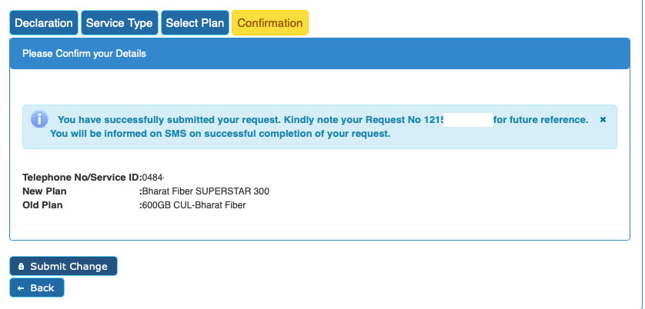The image size is (645, 309).
Task: Click the 'Please Confirm your Details' header
Action: 84,54
